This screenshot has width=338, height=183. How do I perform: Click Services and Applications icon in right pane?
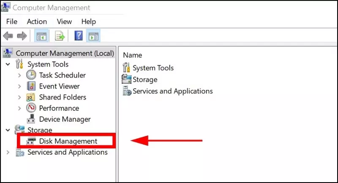(127, 91)
